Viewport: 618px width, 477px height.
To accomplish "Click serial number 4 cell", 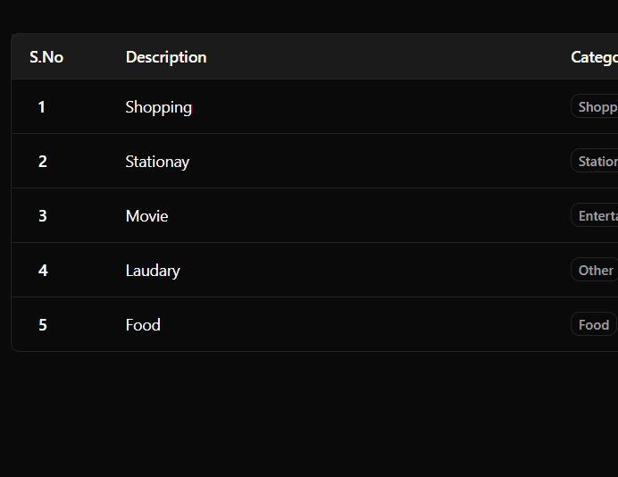I will [43, 271].
